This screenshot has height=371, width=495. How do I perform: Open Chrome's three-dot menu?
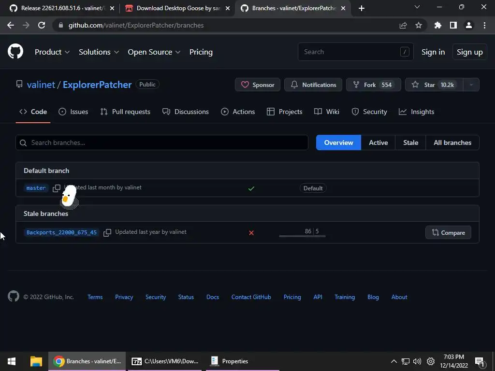pyautogui.click(x=484, y=25)
